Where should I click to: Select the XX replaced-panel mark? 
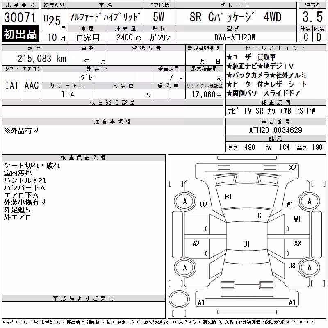pyautogui.click(x=298, y=243)
